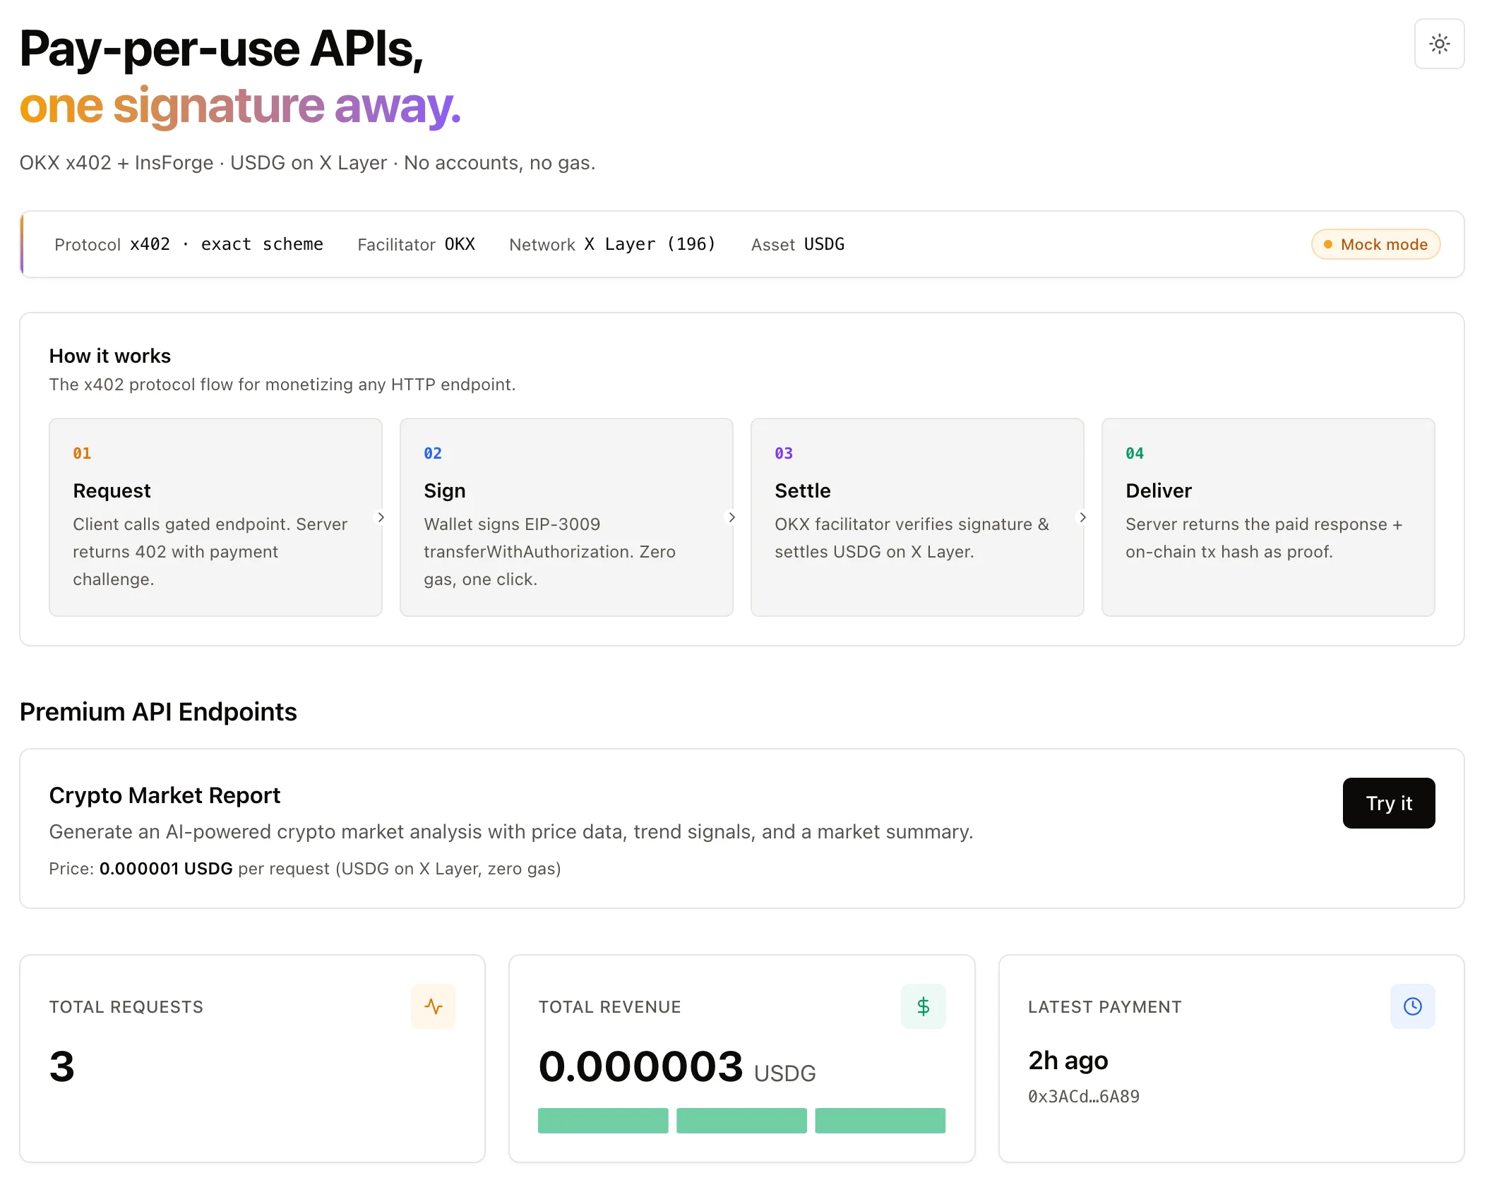Click the chevron after the Settle step
This screenshot has width=1487, height=1180.
(1082, 517)
